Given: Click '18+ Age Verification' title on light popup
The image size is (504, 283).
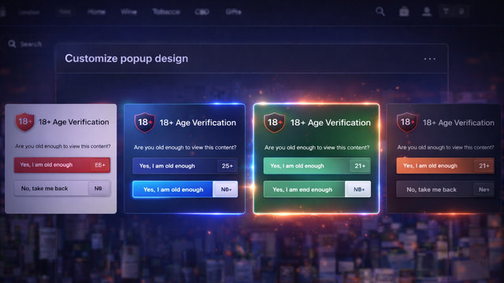Looking at the screenshot, I should (73, 122).
